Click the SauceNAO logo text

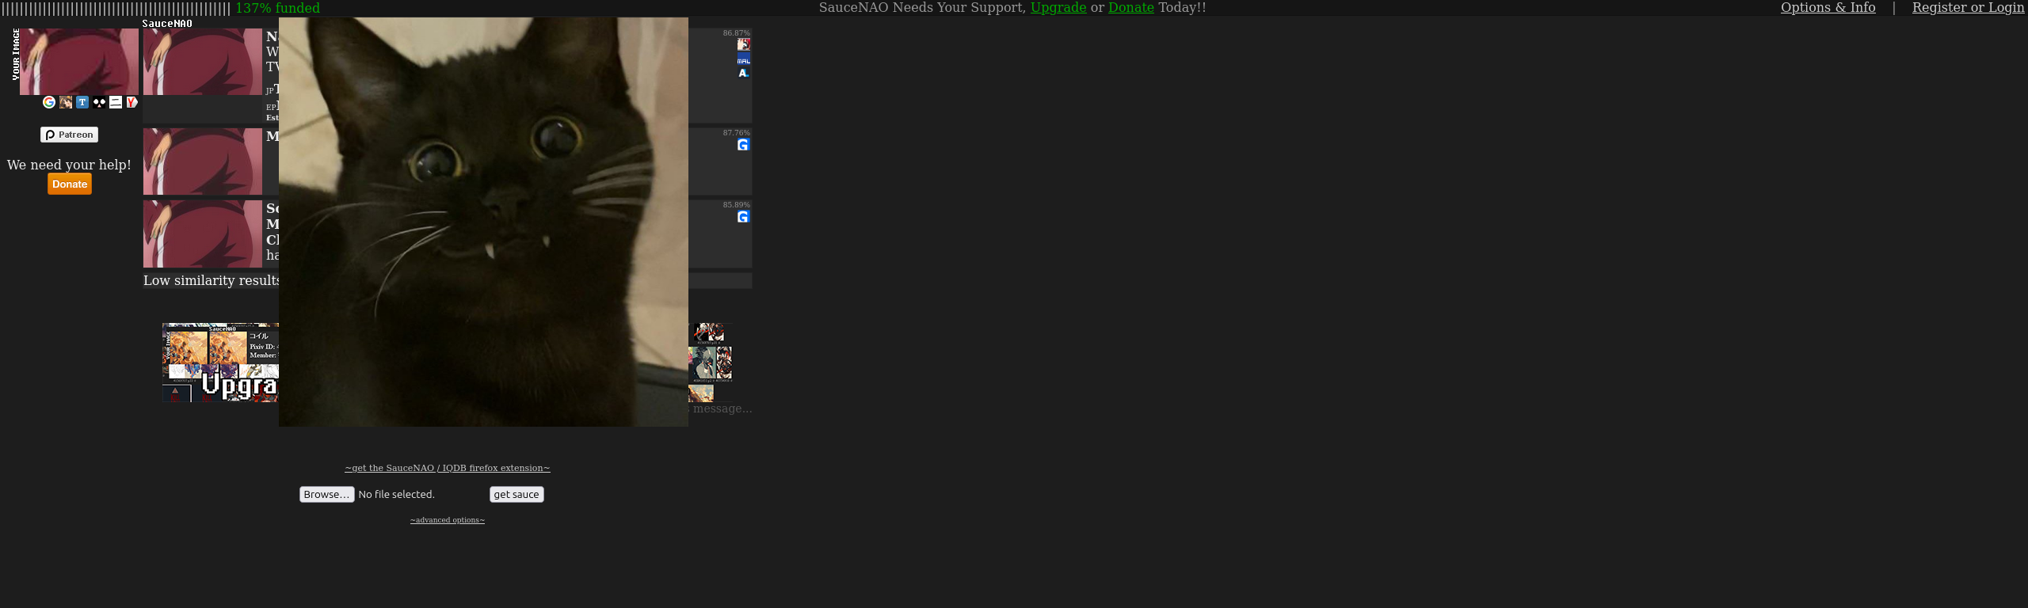pyautogui.click(x=167, y=23)
